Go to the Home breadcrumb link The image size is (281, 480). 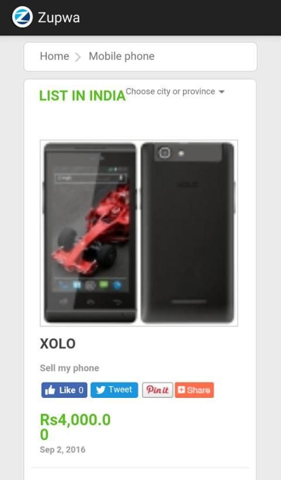click(x=54, y=56)
